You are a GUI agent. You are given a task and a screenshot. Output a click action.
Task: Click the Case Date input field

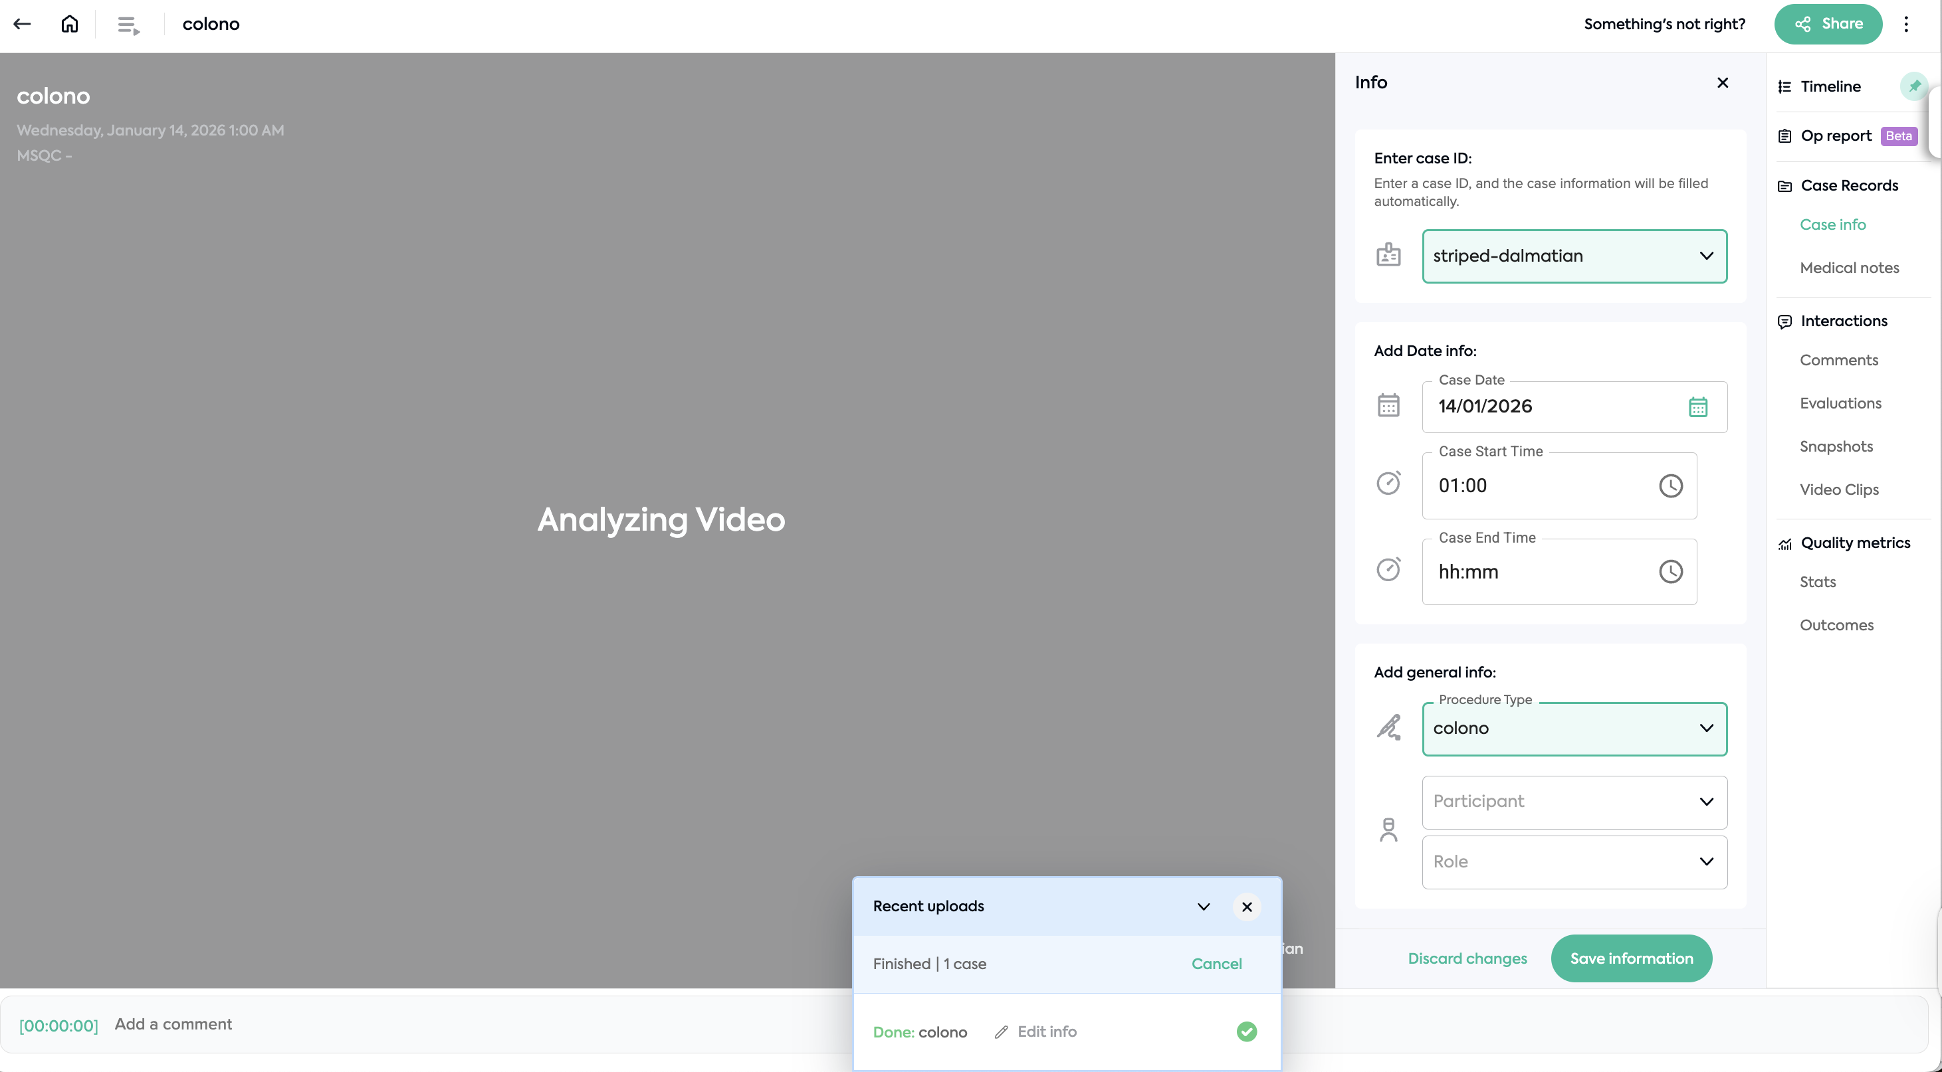point(1574,406)
